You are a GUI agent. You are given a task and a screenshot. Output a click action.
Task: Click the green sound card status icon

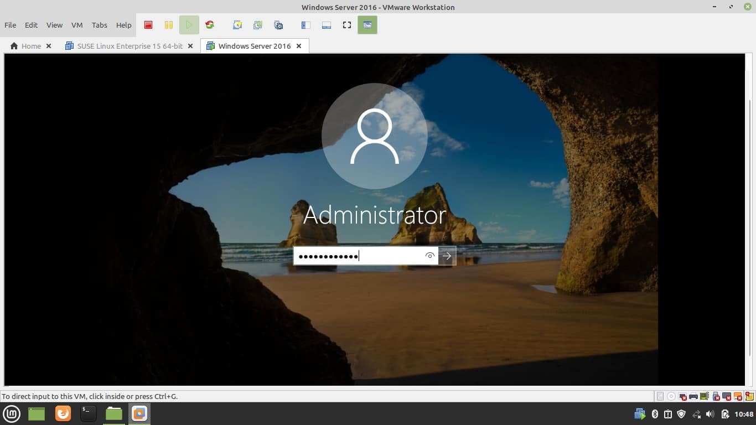point(705,396)
